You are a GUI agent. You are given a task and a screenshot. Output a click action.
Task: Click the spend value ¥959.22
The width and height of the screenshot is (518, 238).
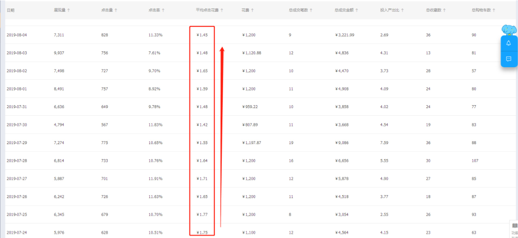click(x=250, y=107)
